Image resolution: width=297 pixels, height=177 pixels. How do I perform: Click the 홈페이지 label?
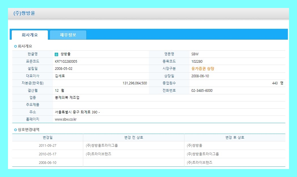[x=32, y=119]
